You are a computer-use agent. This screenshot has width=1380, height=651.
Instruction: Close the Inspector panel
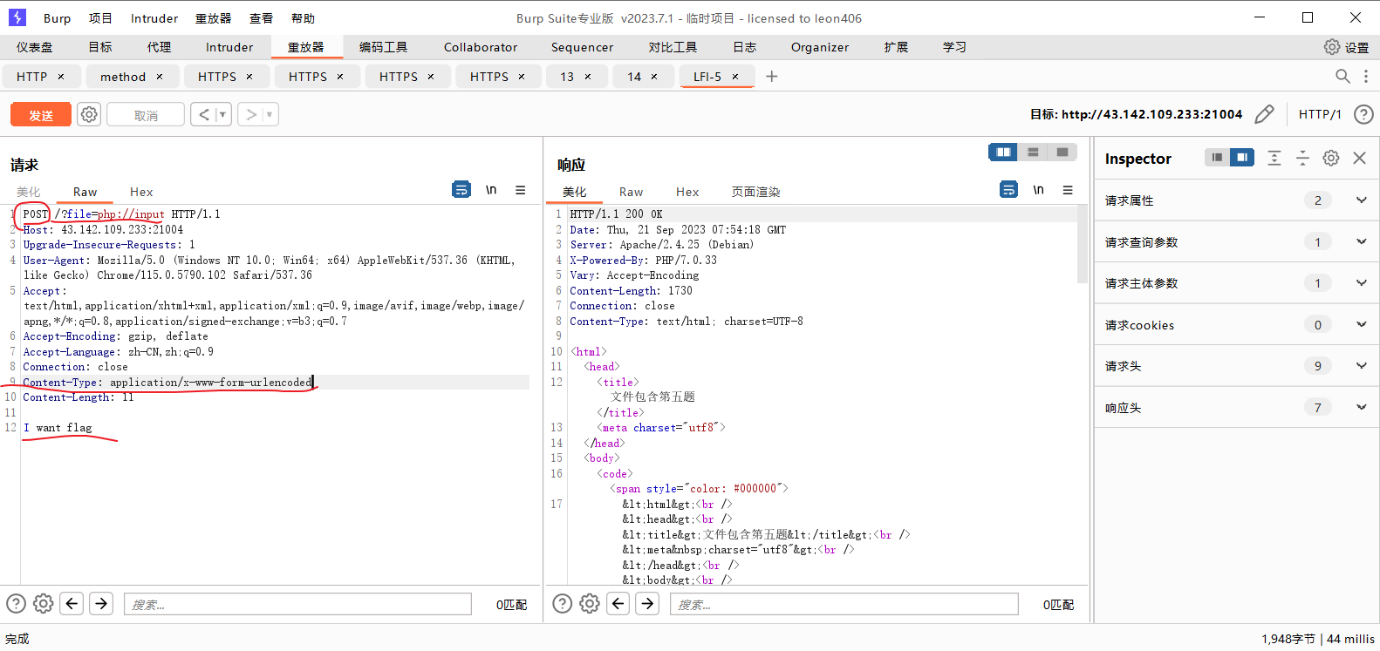1359,158
